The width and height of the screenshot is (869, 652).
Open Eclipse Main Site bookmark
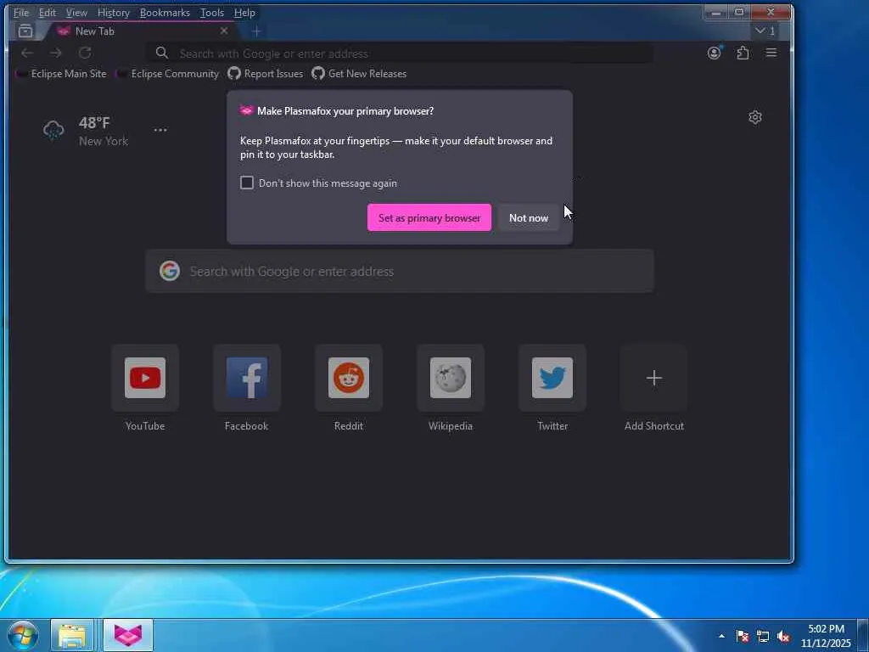coord(61,74)
